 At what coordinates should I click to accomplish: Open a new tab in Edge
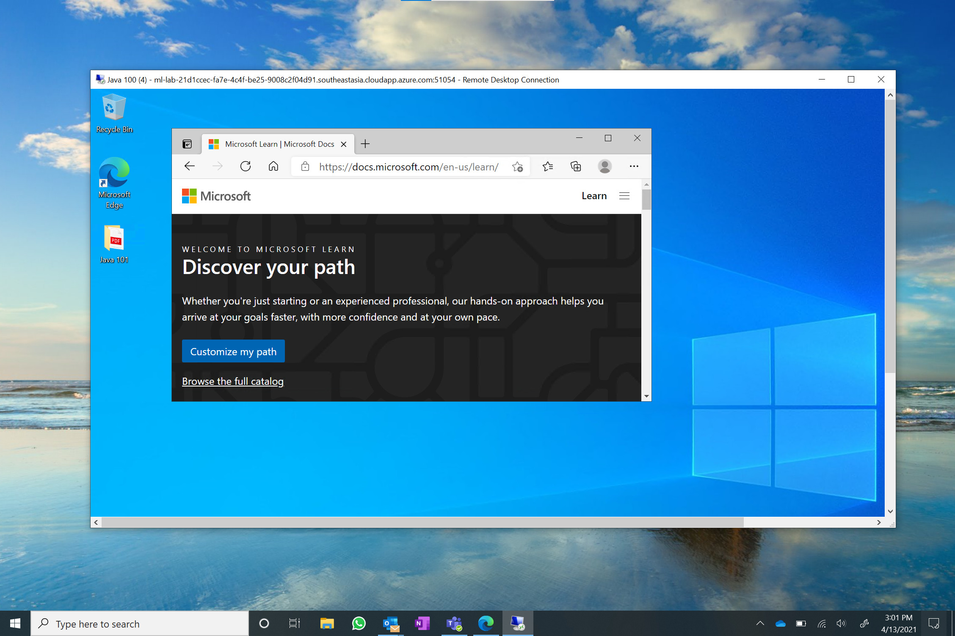coord(365,144)
